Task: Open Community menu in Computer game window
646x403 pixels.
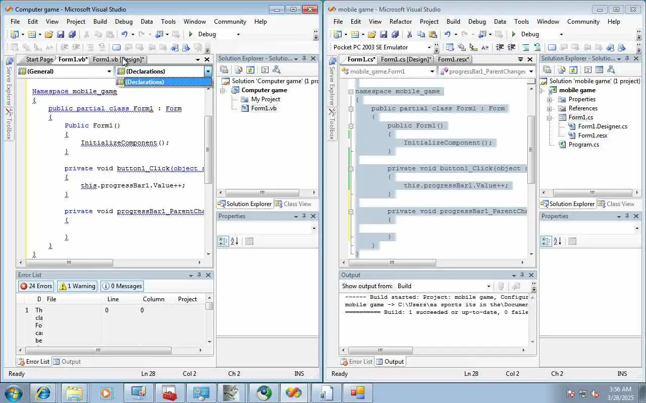Action: pyautogui.click(x=230, y=22)
